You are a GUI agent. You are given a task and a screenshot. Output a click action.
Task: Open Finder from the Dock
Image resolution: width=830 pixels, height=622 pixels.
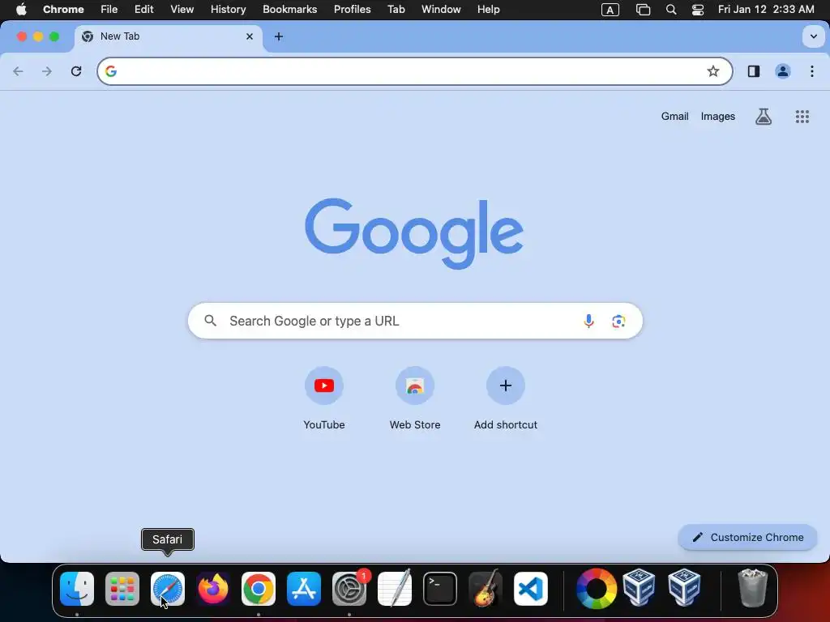77,589
